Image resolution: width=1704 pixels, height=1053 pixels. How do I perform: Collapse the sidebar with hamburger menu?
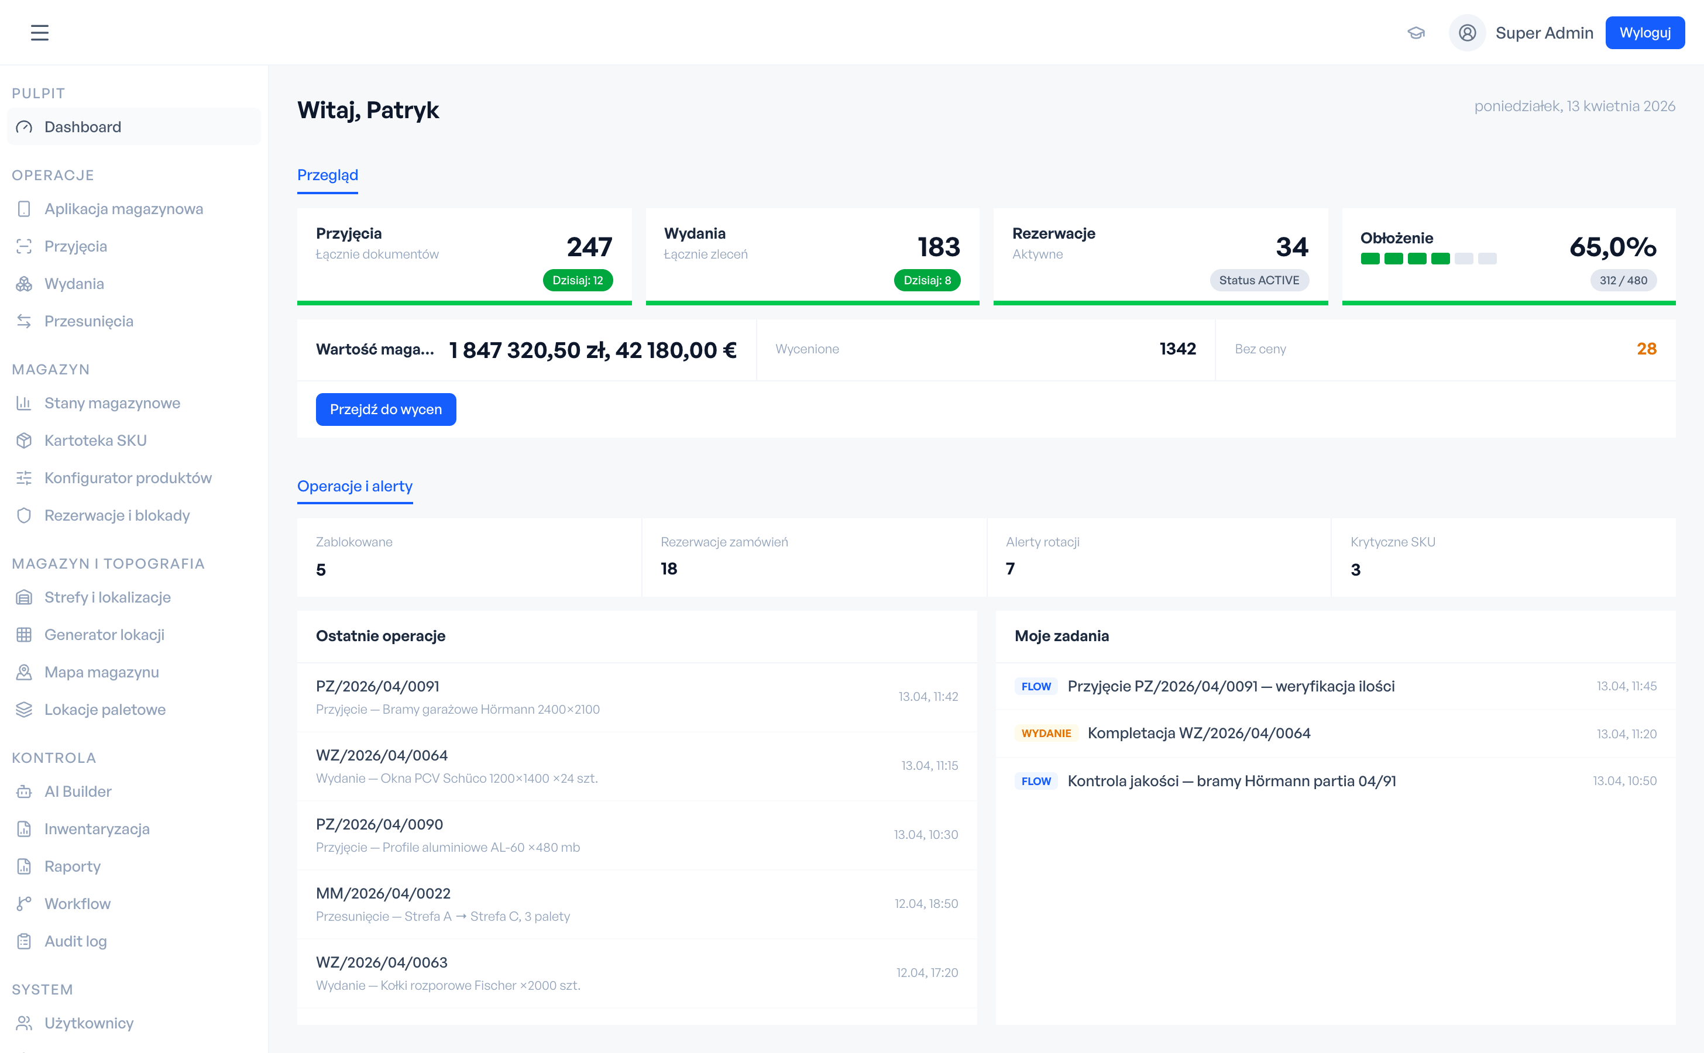pyautogui.click(x=40, y=32)
